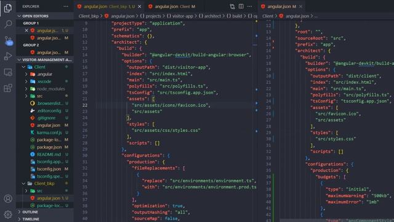Click the right editor horizontal scrollbar

337,220
